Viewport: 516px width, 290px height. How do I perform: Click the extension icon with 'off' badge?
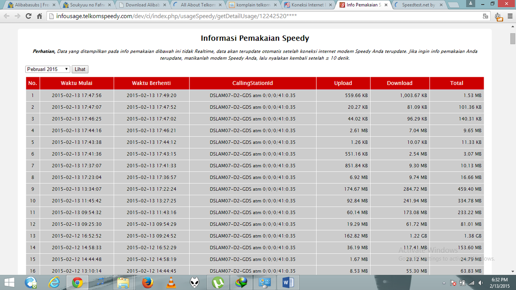click(499, 17)
